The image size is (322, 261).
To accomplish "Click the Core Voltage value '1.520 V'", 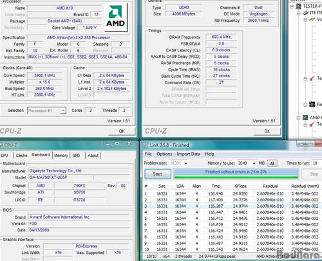I will [90, 28].
